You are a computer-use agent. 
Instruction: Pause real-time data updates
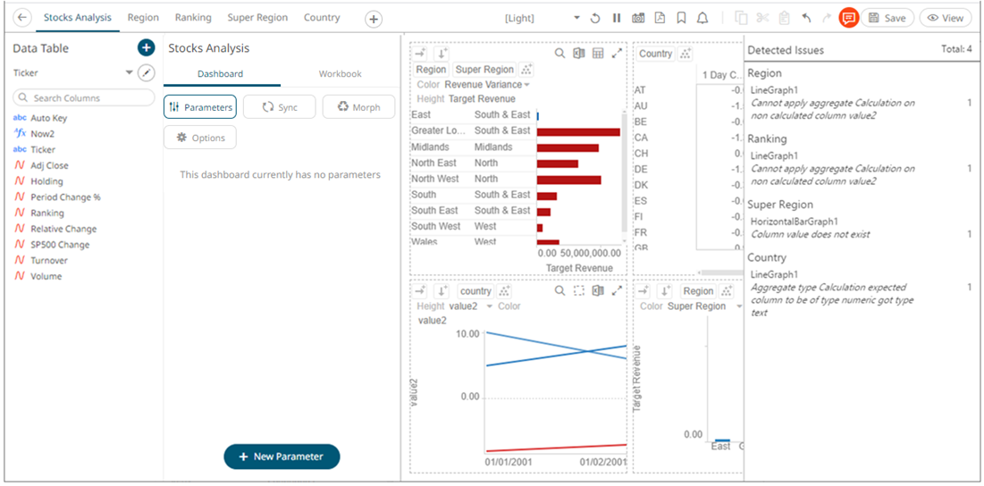tap(617, 18)
